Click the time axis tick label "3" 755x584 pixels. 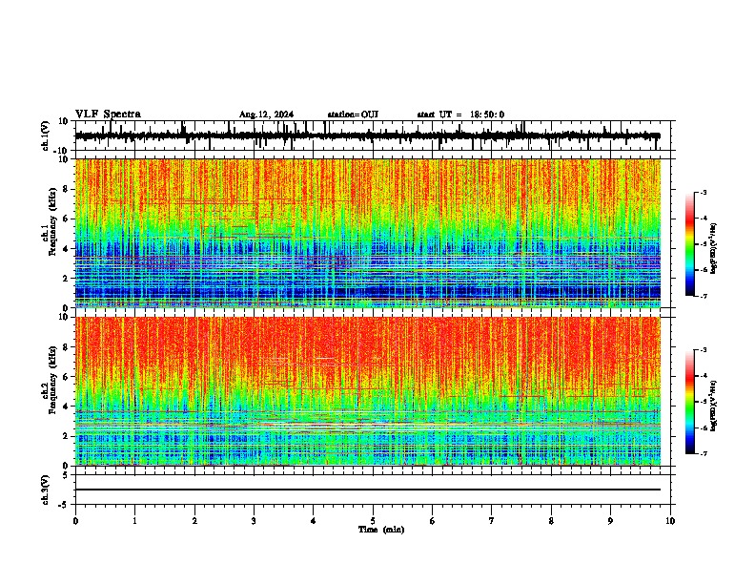pos(254,521)
